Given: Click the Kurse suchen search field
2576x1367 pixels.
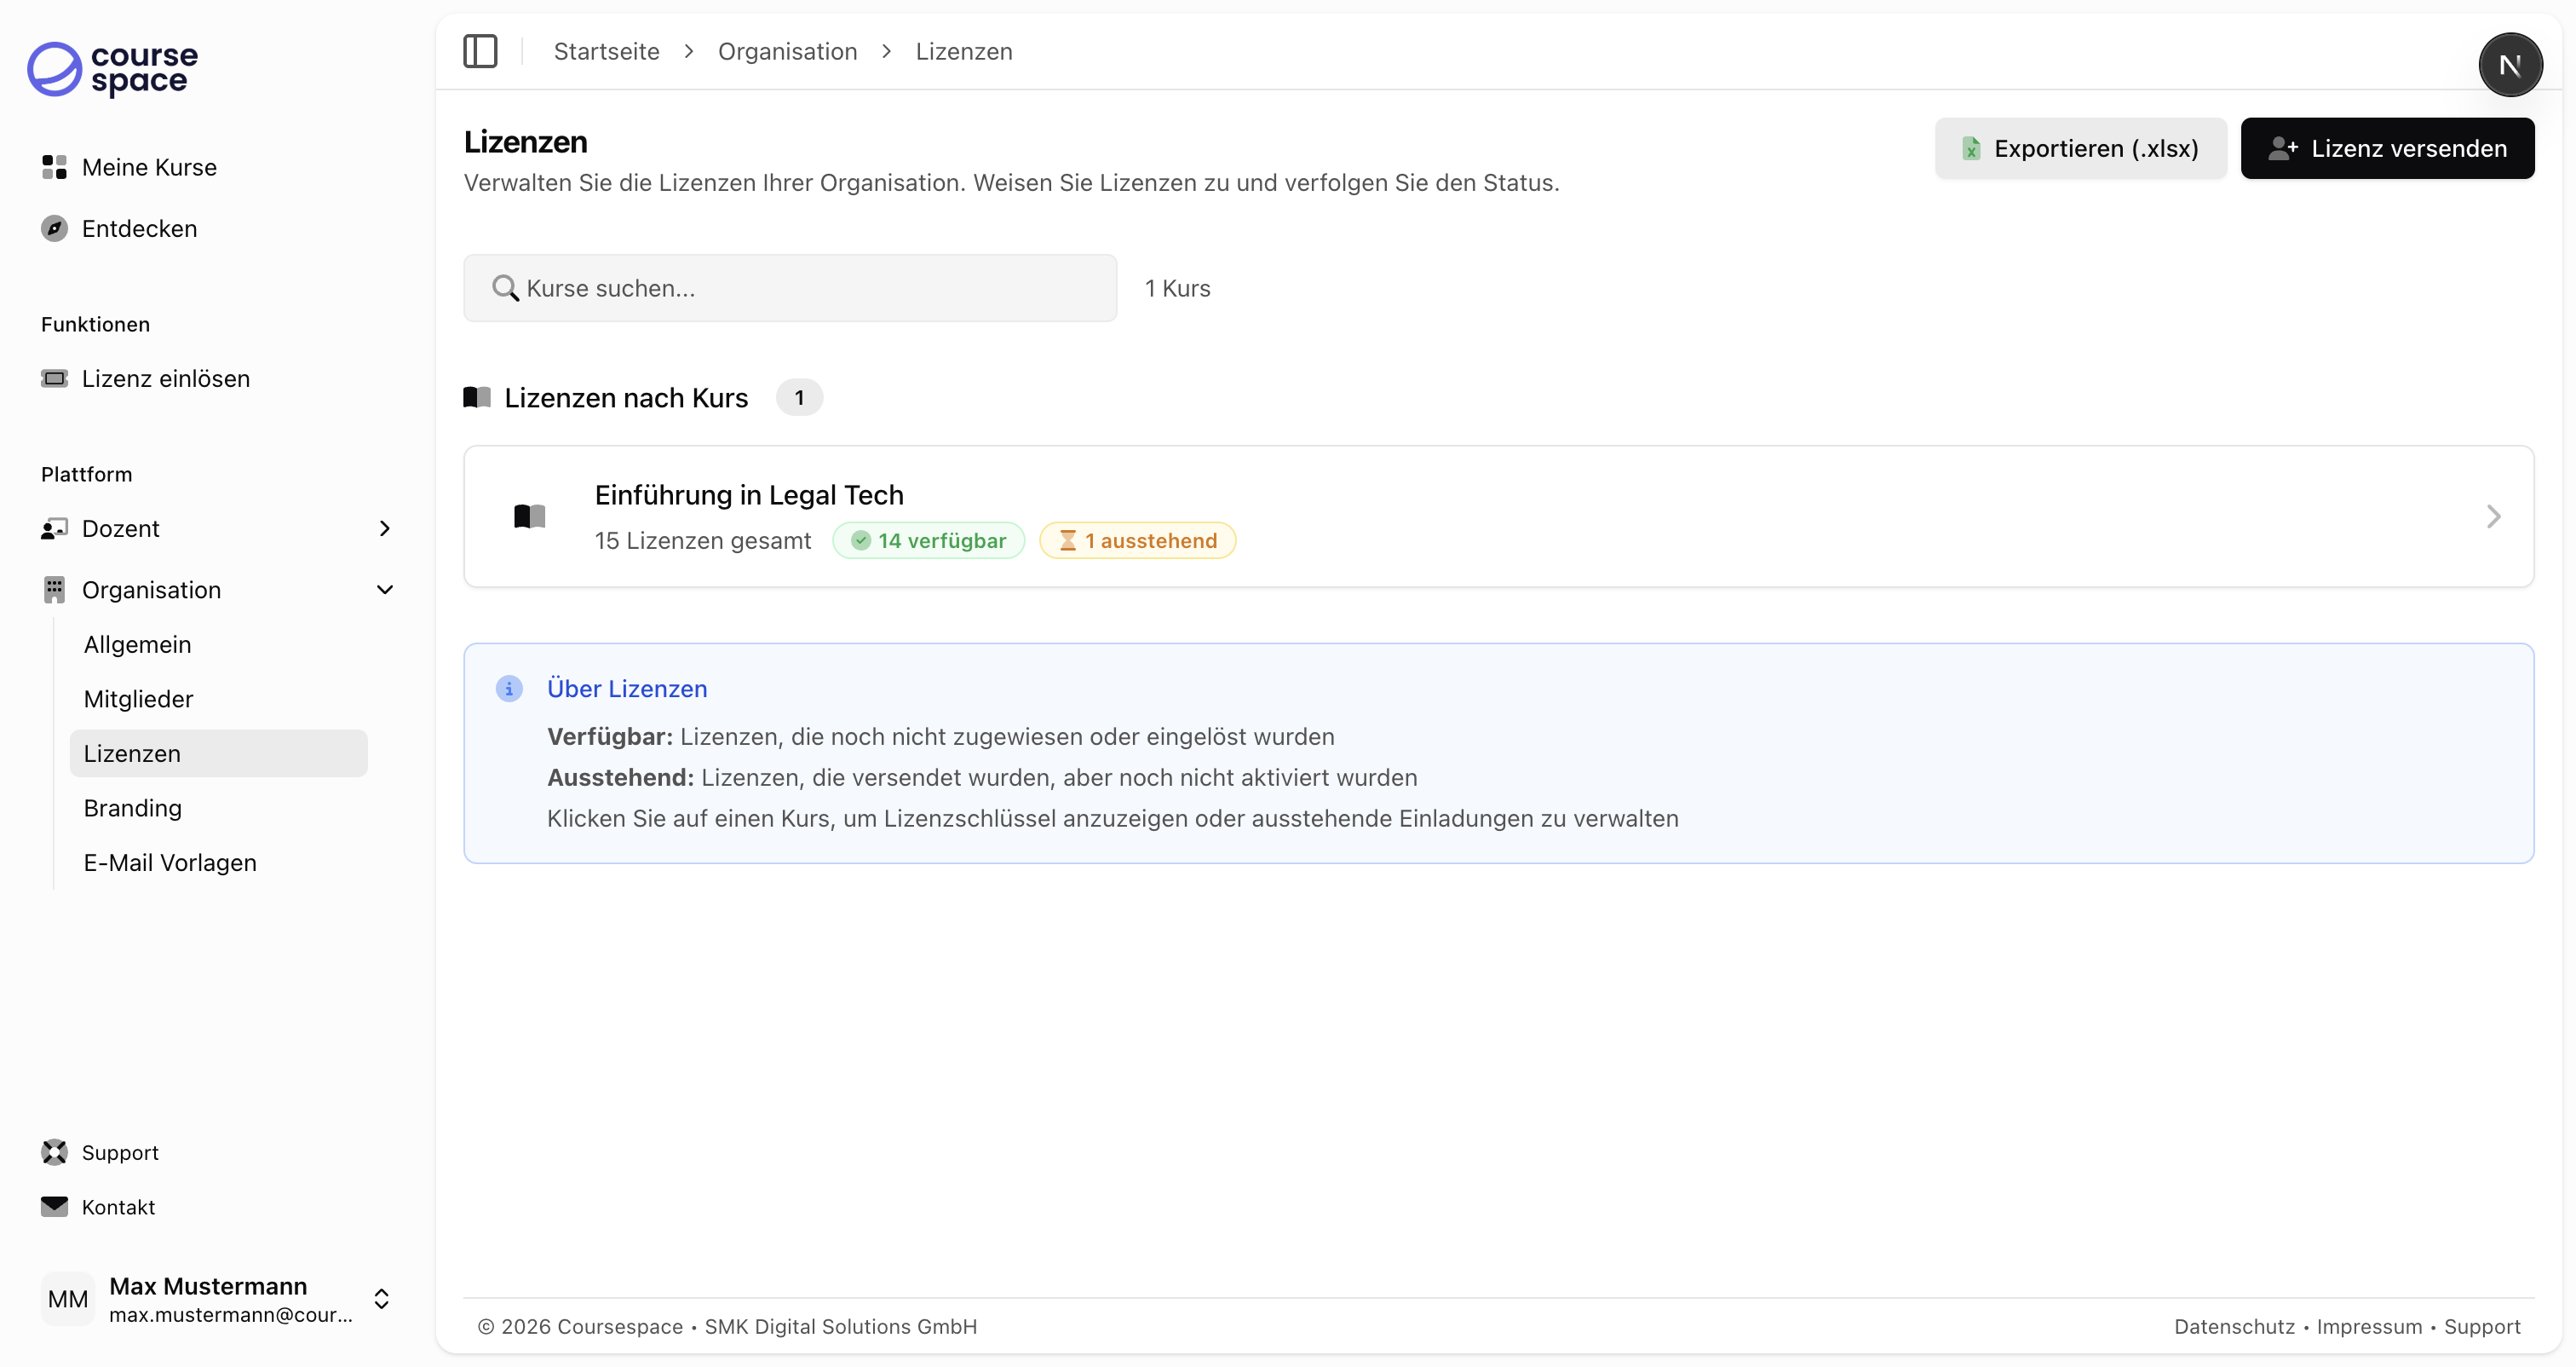Looking at the screenshot, I should point(789,288).
